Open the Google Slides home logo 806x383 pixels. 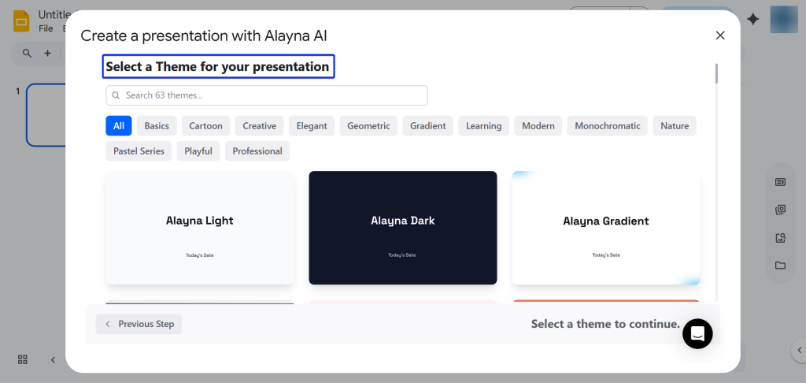[x=21, y=20]
